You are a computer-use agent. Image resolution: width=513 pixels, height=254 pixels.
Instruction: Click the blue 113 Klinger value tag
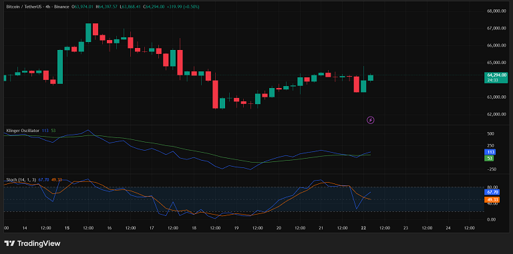tap(490, 152)
